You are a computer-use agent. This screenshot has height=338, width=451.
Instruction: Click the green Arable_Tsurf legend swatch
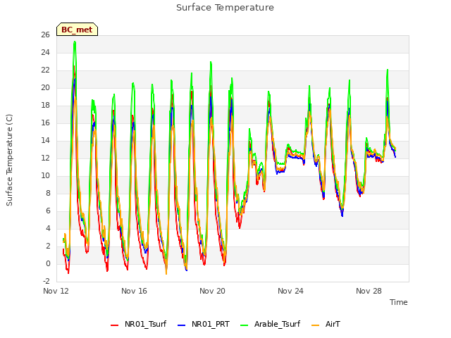coord(244,325)
